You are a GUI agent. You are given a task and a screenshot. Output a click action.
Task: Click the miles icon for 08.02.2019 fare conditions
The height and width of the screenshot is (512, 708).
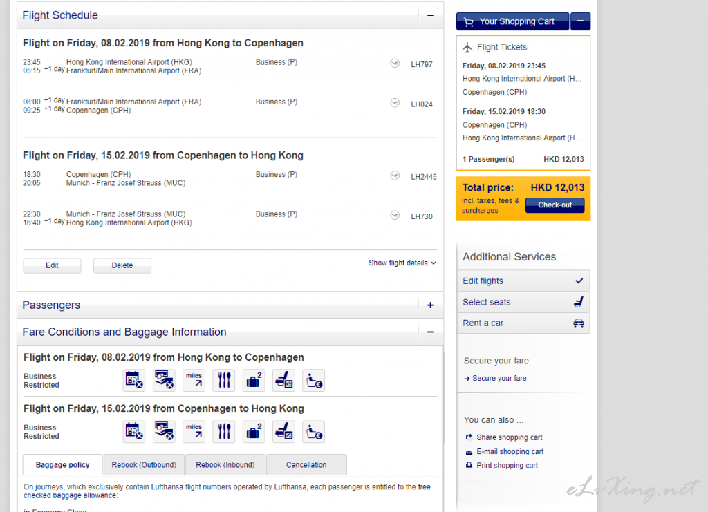point(194,380)
